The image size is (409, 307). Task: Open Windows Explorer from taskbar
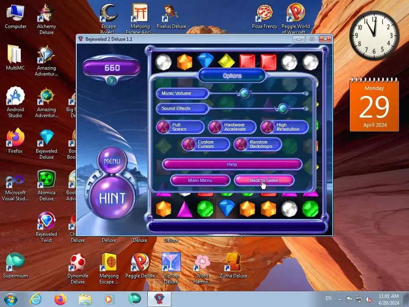pos(85,299)
